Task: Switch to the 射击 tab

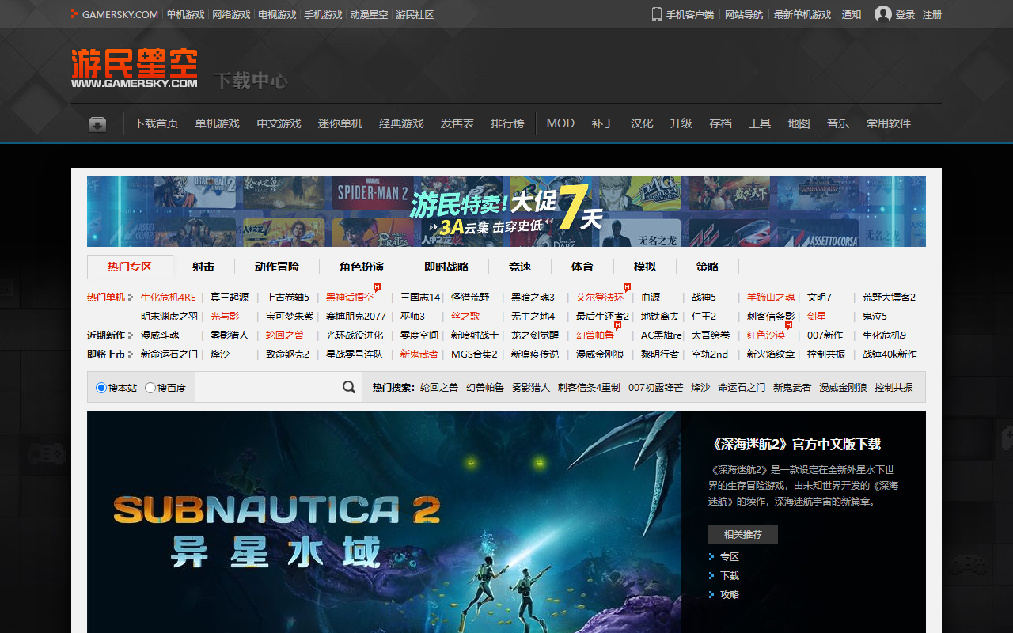Action: tap(203, 267)
